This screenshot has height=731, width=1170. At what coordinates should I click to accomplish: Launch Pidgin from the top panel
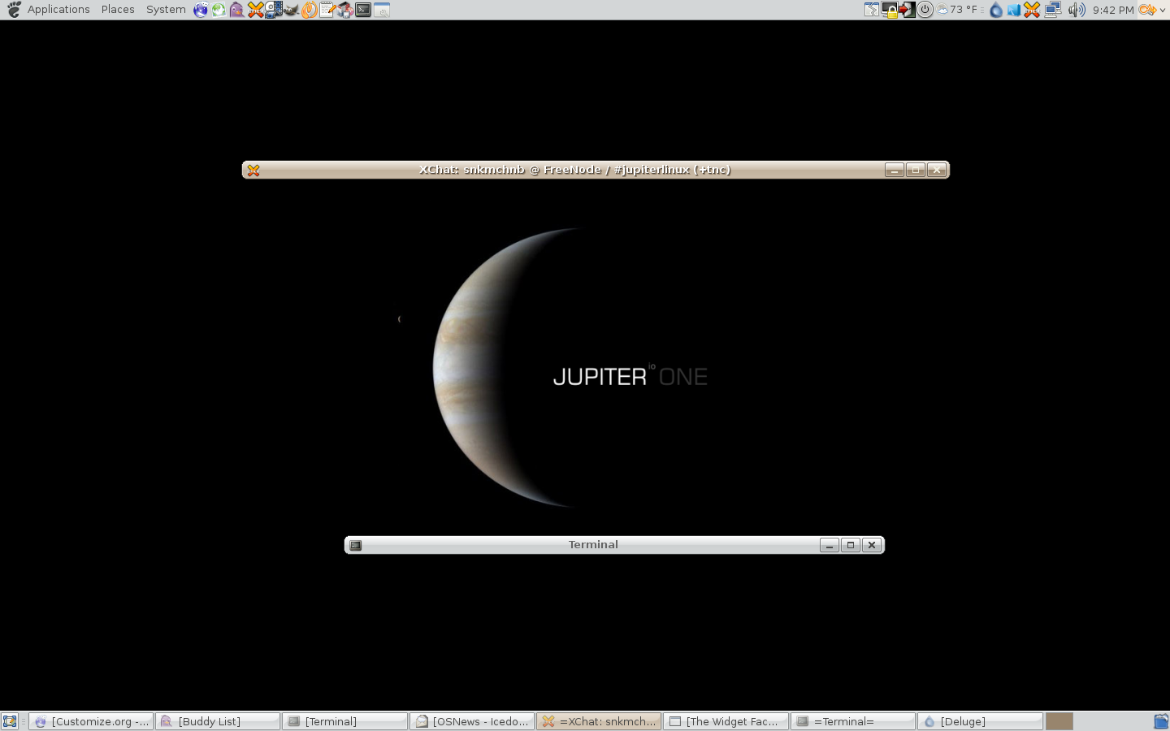pyautogui.click(x=236, y=10)
